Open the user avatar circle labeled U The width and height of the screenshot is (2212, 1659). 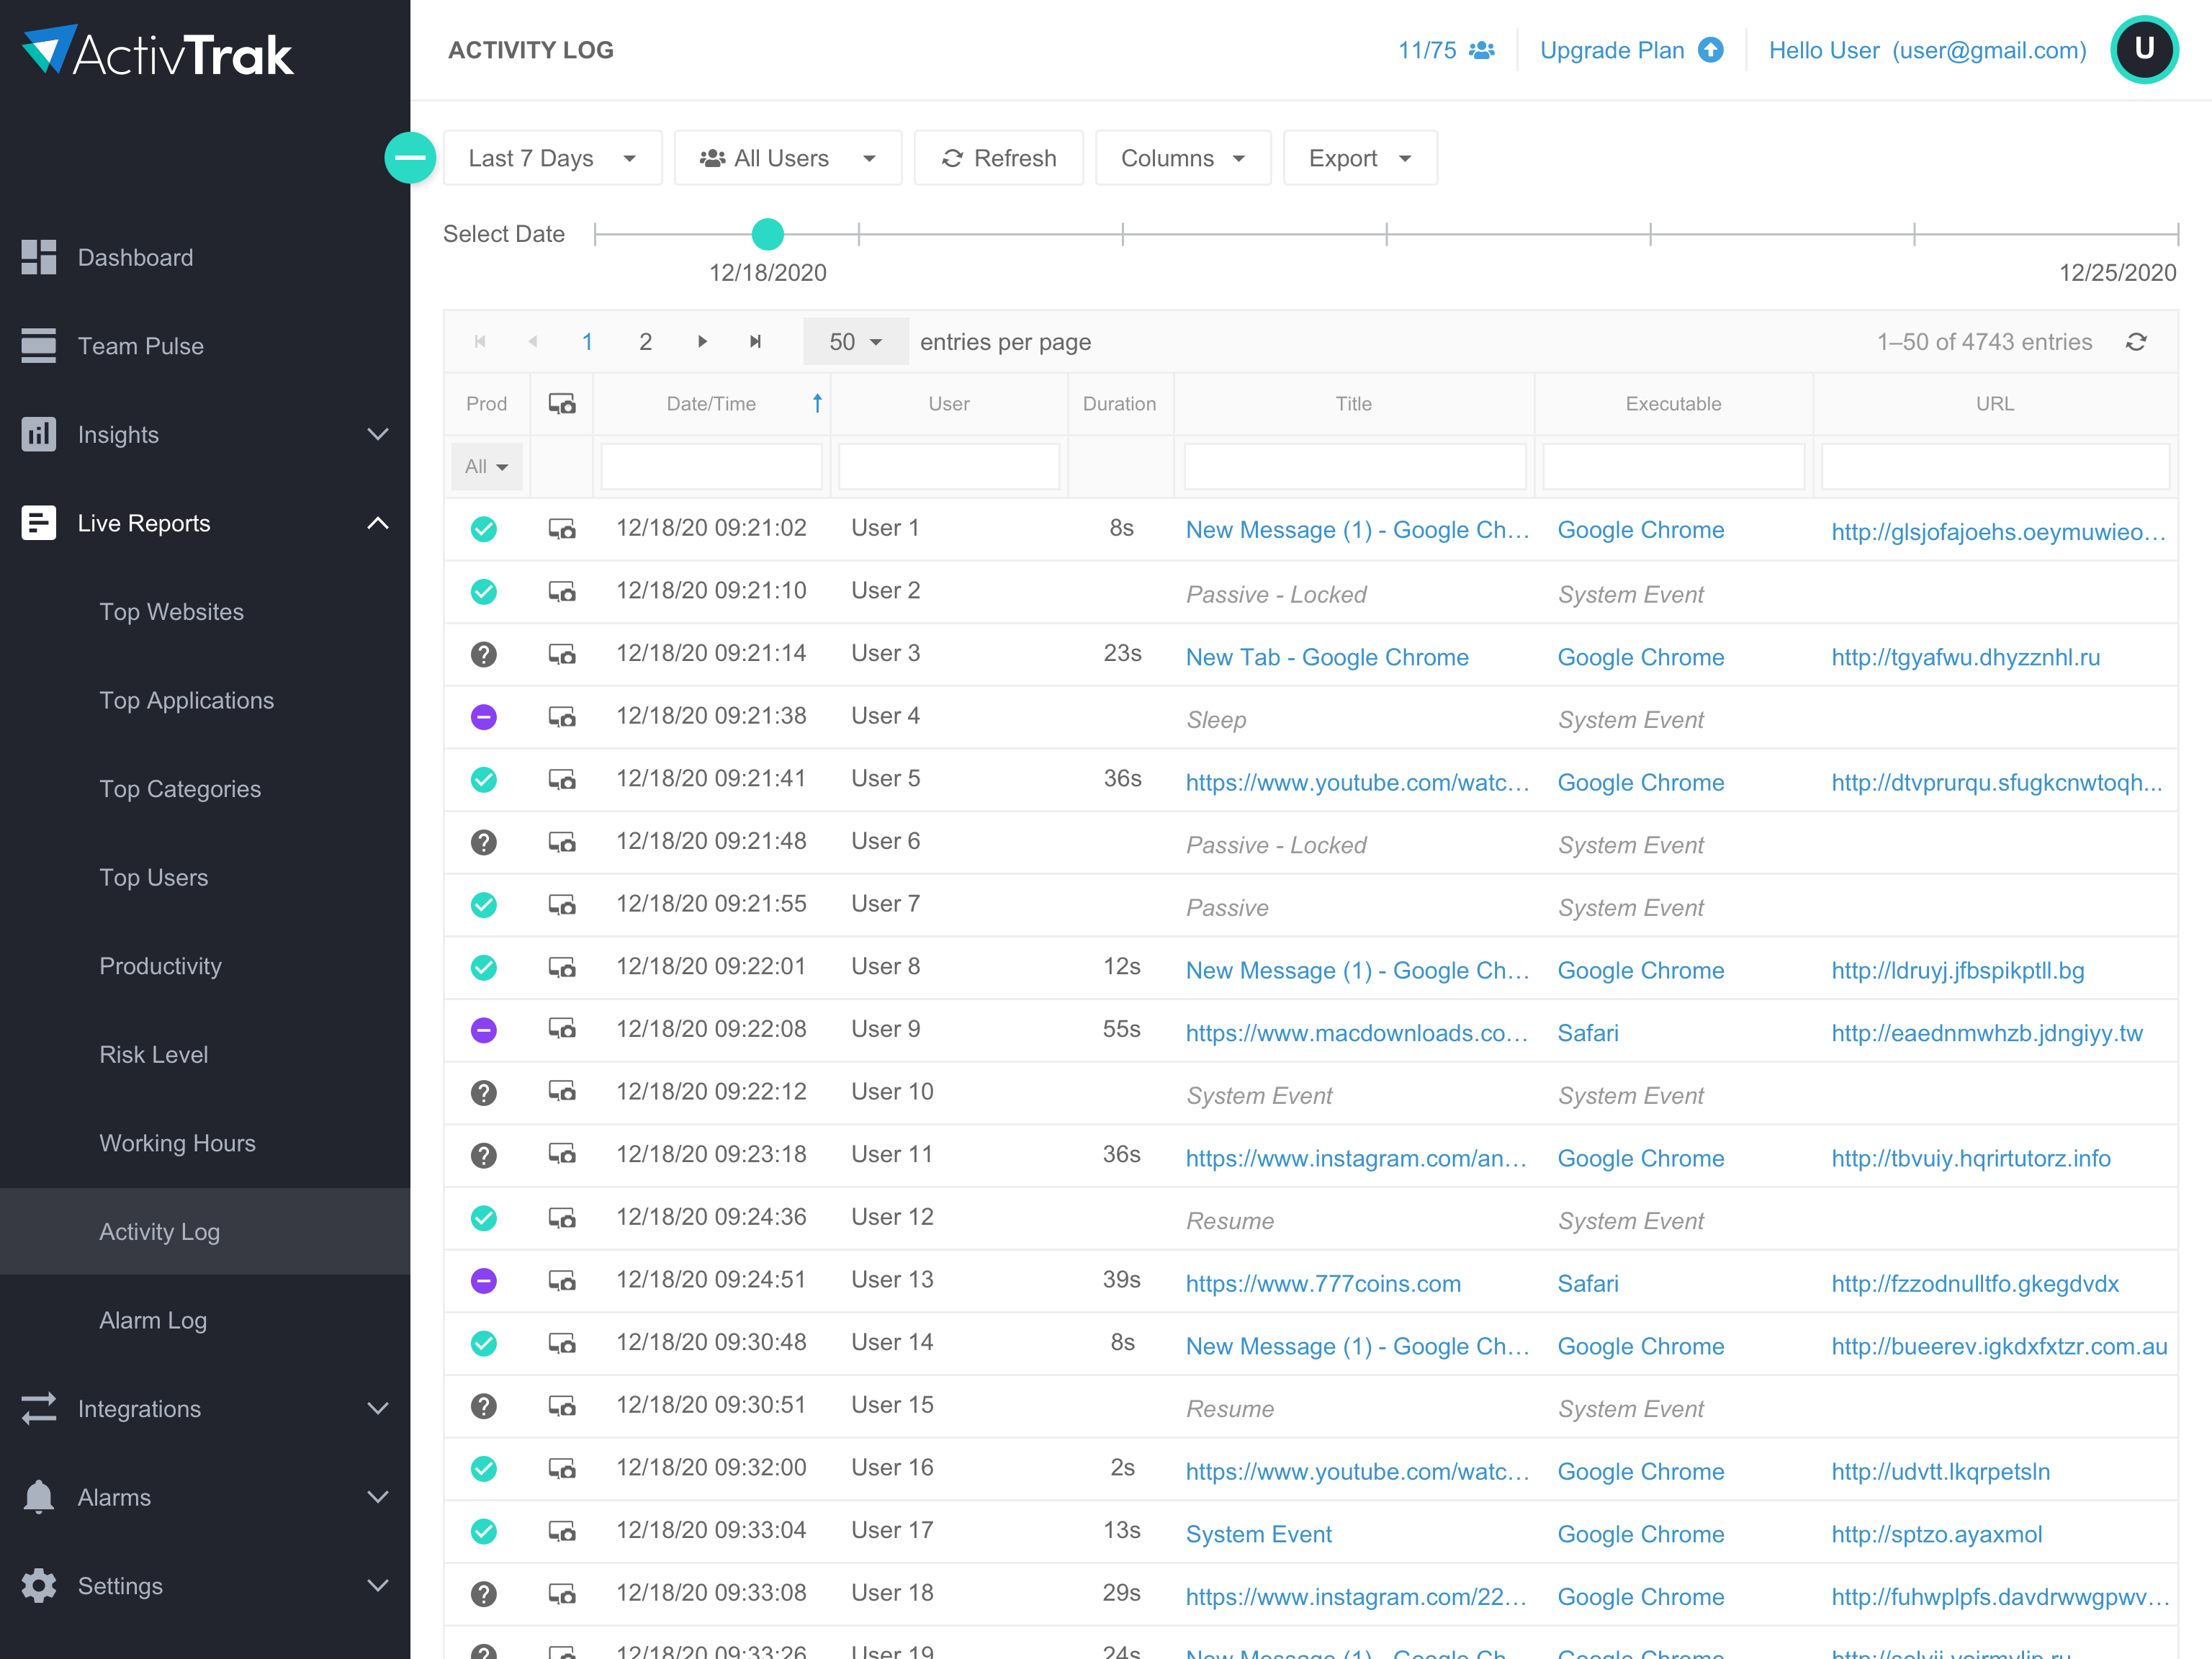point(2144,49)
